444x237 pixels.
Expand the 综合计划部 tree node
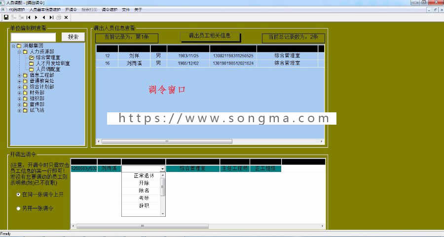tap(19, 87)
